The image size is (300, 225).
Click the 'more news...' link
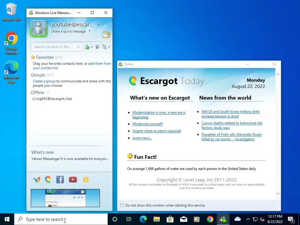click(x=142, y=138)
